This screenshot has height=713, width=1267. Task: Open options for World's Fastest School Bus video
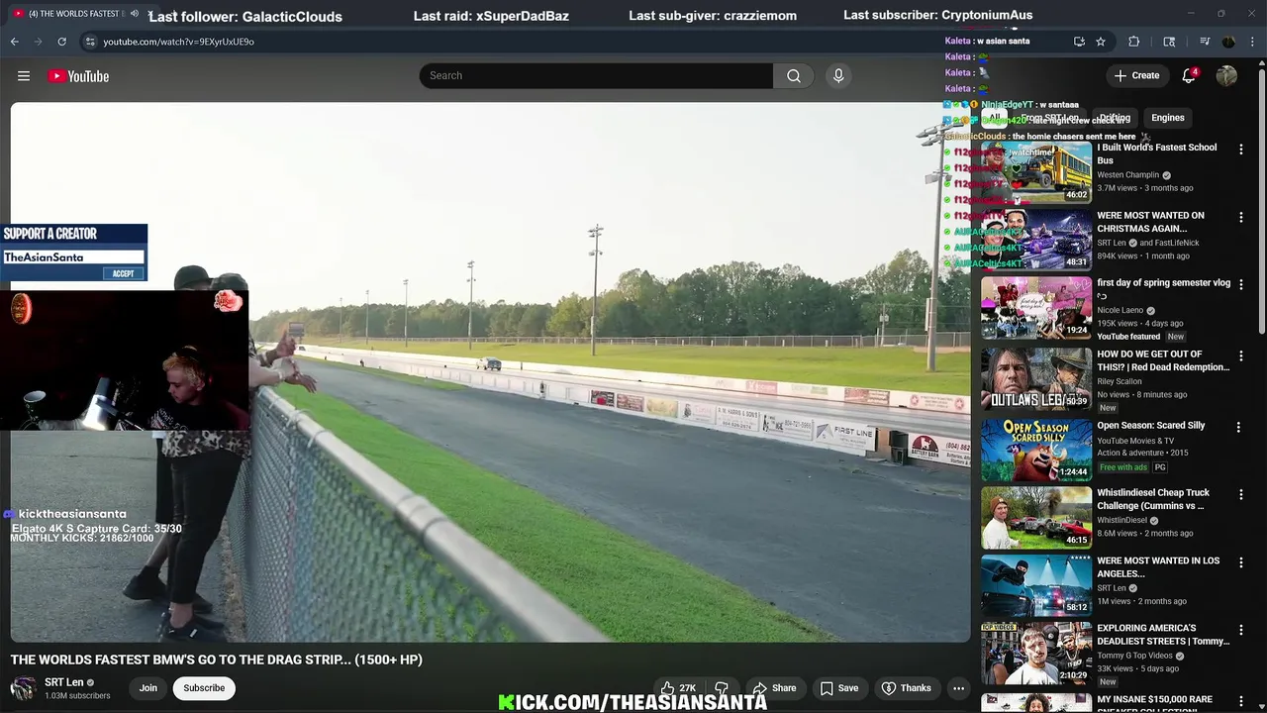tap(1240, 150)
